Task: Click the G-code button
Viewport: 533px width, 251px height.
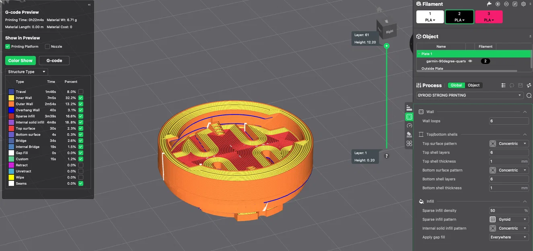Action: point(54,61)
